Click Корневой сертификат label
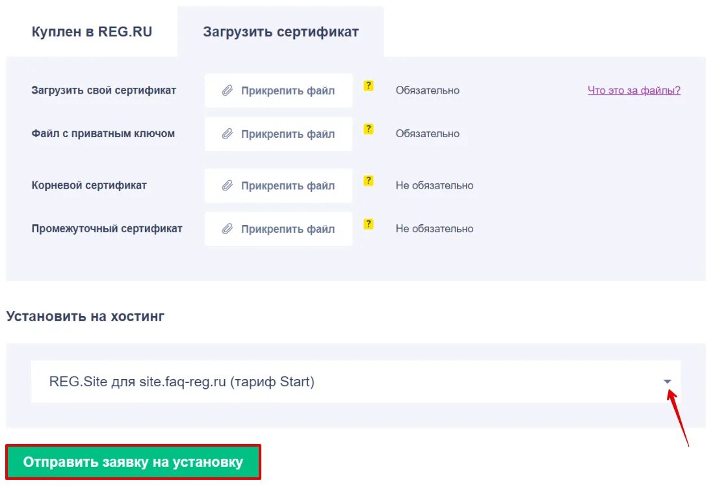This screenshot has width=715, height=487. [x=90, y=185]
